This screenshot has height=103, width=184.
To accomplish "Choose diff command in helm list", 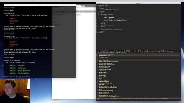I will coord(100,89).
